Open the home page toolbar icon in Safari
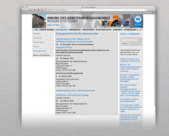Screen dimensions: 169x136 (30, 10)
